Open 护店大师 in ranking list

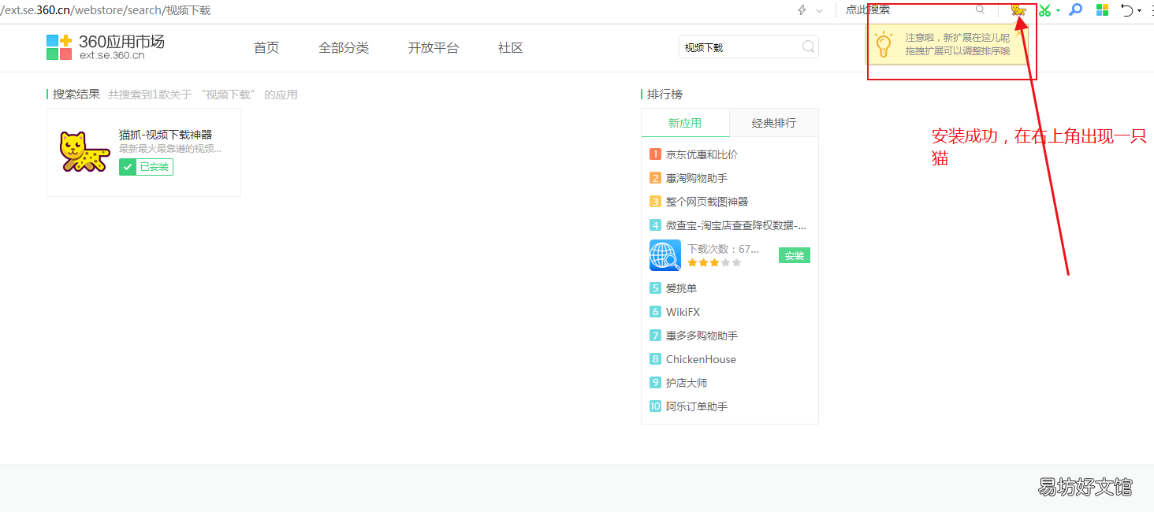tap(687, 383)
